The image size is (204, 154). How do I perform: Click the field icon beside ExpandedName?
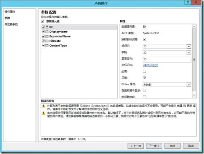[x=47, y=37]
